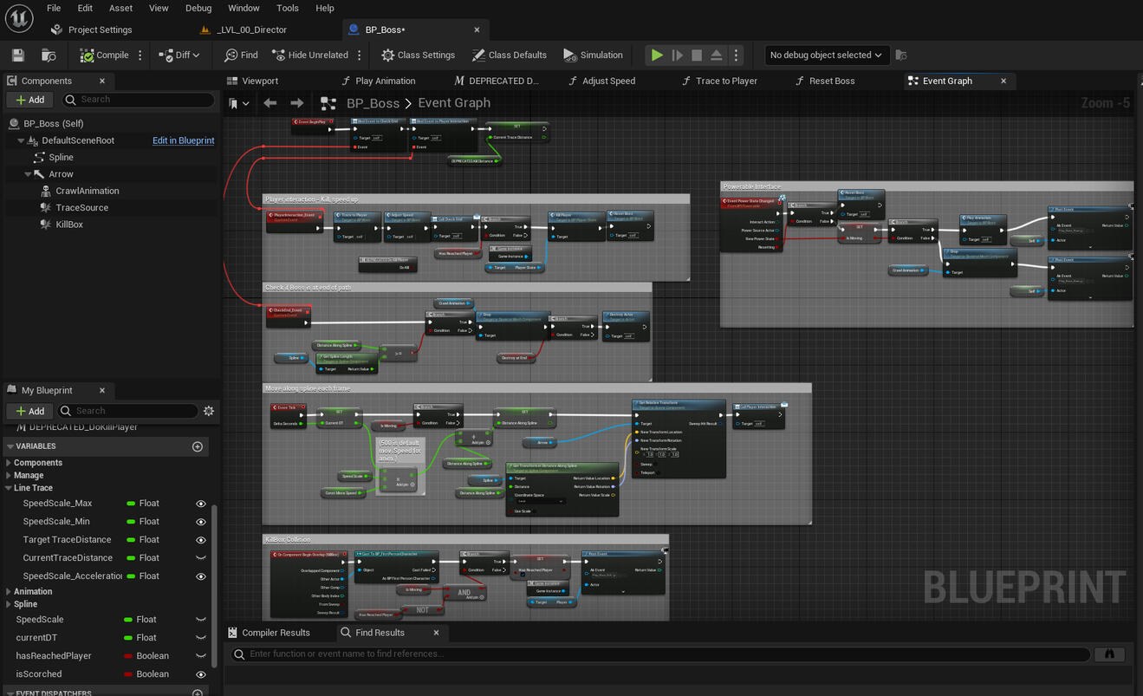
Task: Open the Debug menu
Action: click(x=198, y=8)
